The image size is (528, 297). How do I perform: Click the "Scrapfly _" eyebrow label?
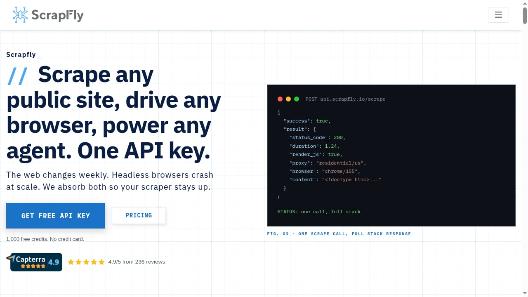pyautogui.click(x=24, y=54)
